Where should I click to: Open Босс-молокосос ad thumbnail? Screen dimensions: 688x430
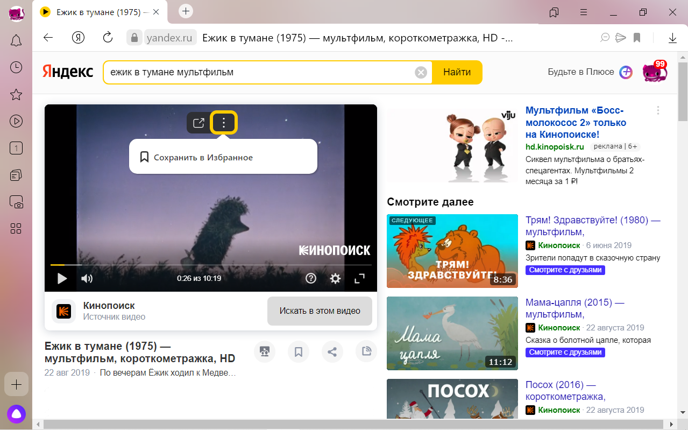[x=452, y=145]
